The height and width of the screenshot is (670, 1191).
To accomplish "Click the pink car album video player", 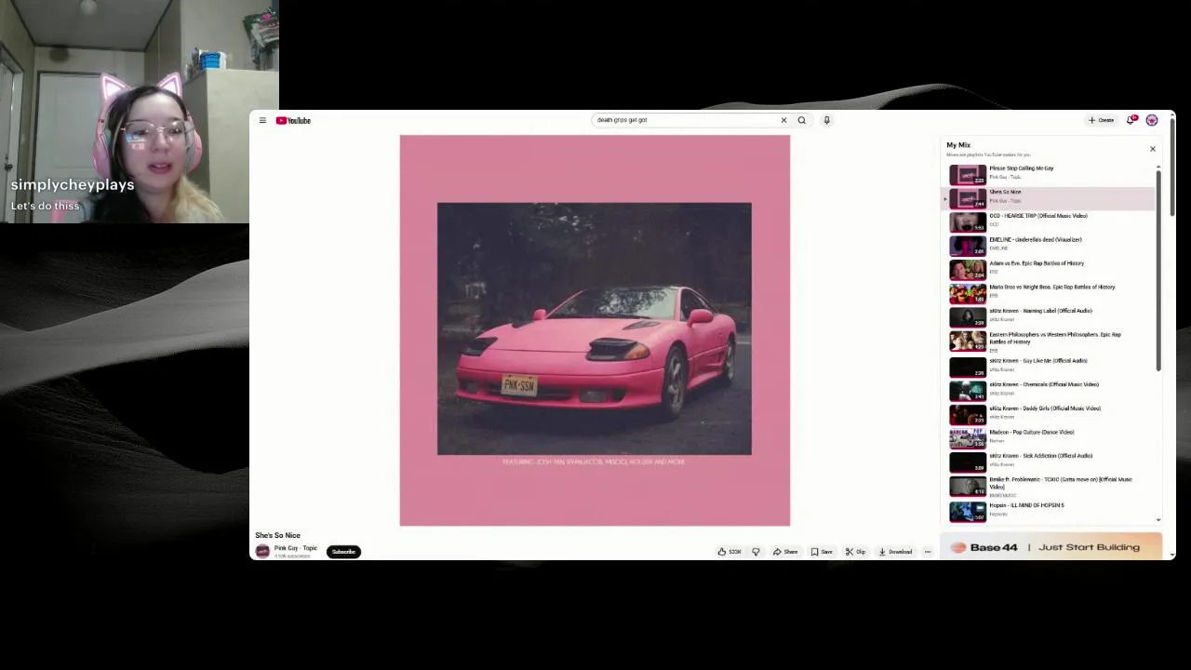I will pyautogui.click(x=595, y=330).
